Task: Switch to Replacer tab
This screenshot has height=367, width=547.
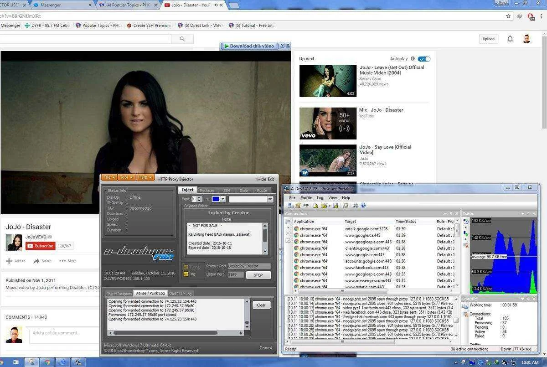Action: pyautogui.click(x=207, y=191)
